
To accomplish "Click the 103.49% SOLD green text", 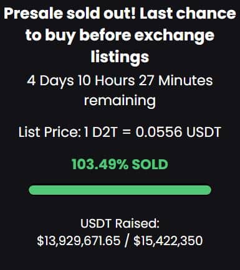I will point(120,164).
